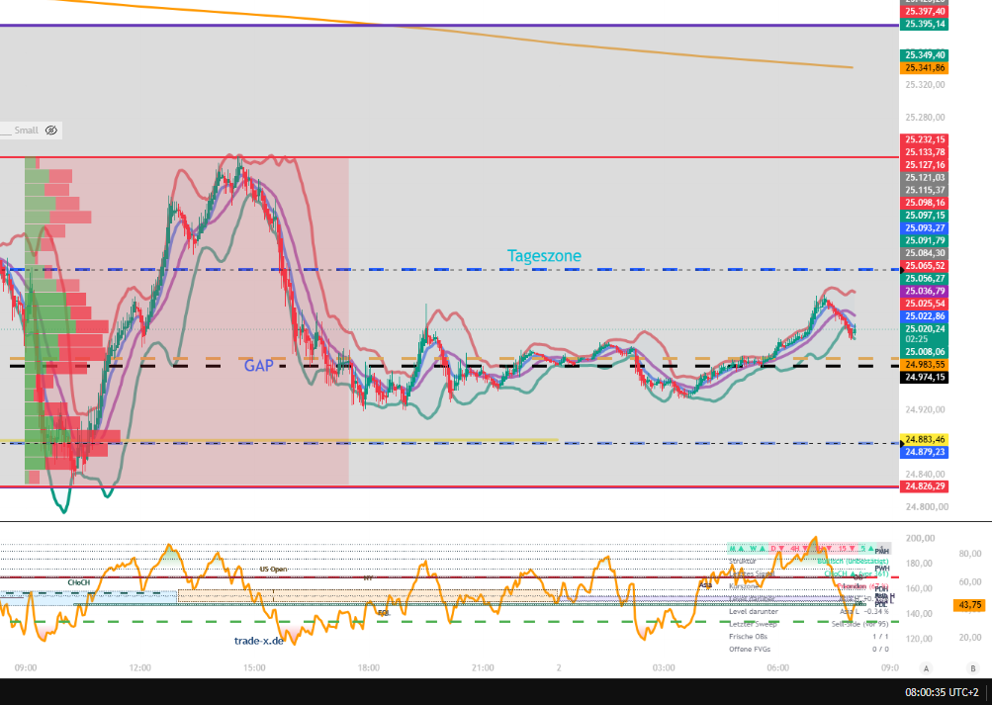Image resolution: width=992 pixels, height=705 pixels.
Task: Click the 'CHoCH' label in indicator pane
Action: click(x=79, y=582)
